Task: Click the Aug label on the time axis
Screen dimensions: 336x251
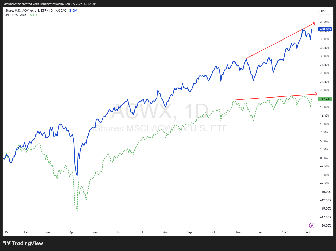Action: [x=166, y=232]
